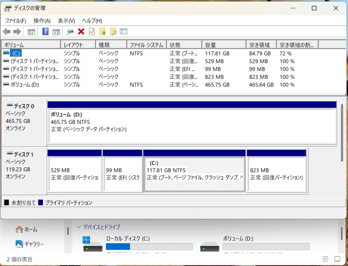This screenshot has width=348, height=266.
Task: Click the ディスク 1 label panel
Action: [24, 171]
